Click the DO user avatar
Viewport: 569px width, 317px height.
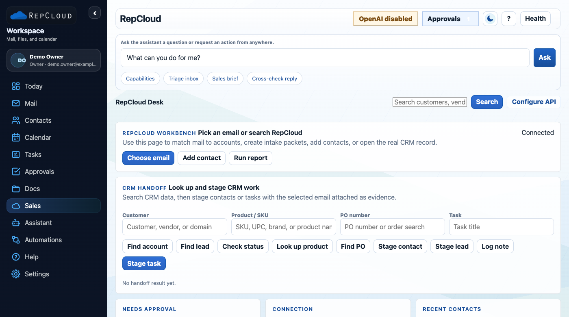[18, 60]
